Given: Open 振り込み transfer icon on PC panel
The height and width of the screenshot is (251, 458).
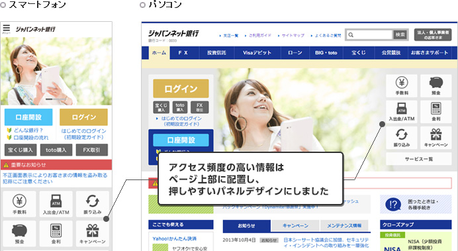Looking at the screenshot, I should click(x=402, y=138).
